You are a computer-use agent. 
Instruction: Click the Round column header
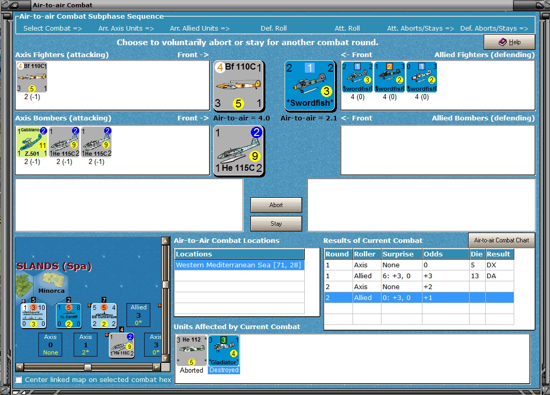[x=338, y=254]
